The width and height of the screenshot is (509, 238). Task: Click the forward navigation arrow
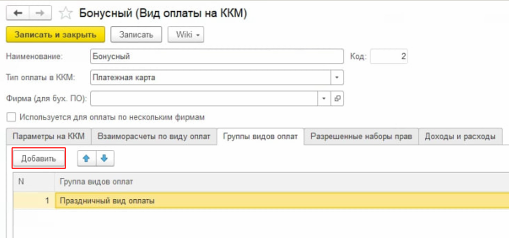40,13
